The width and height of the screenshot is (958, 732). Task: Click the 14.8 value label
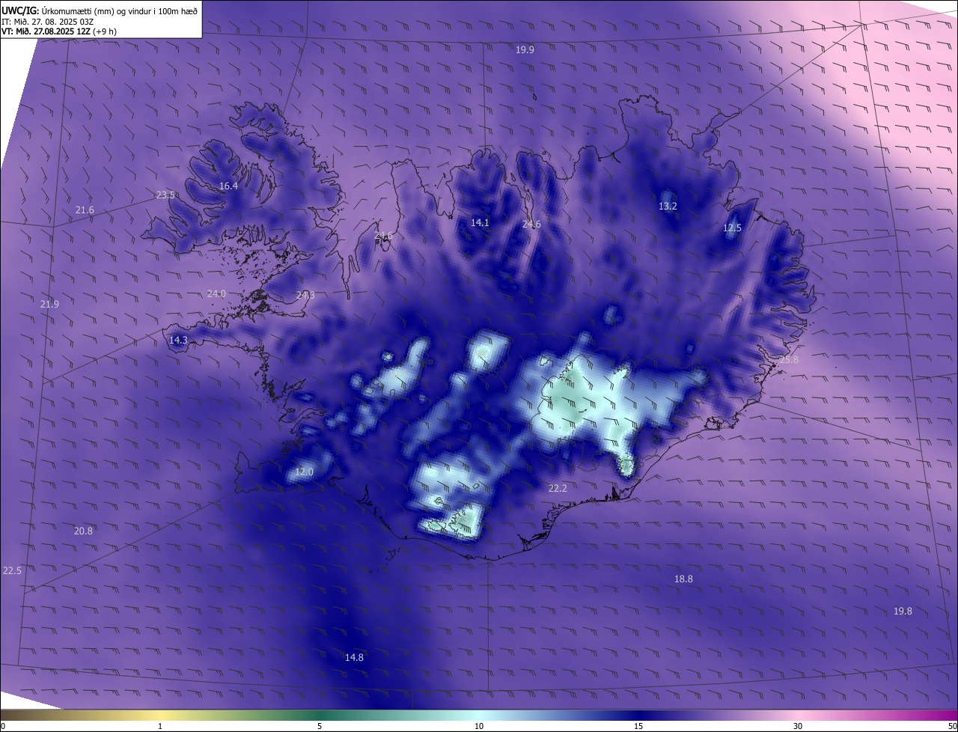[x=354, y=658]
